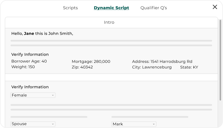Image resolution: width=223 pixels, height=128 pixels.
Task: Close the script dialog with the X icon
Action: click(x=215, y=7)
